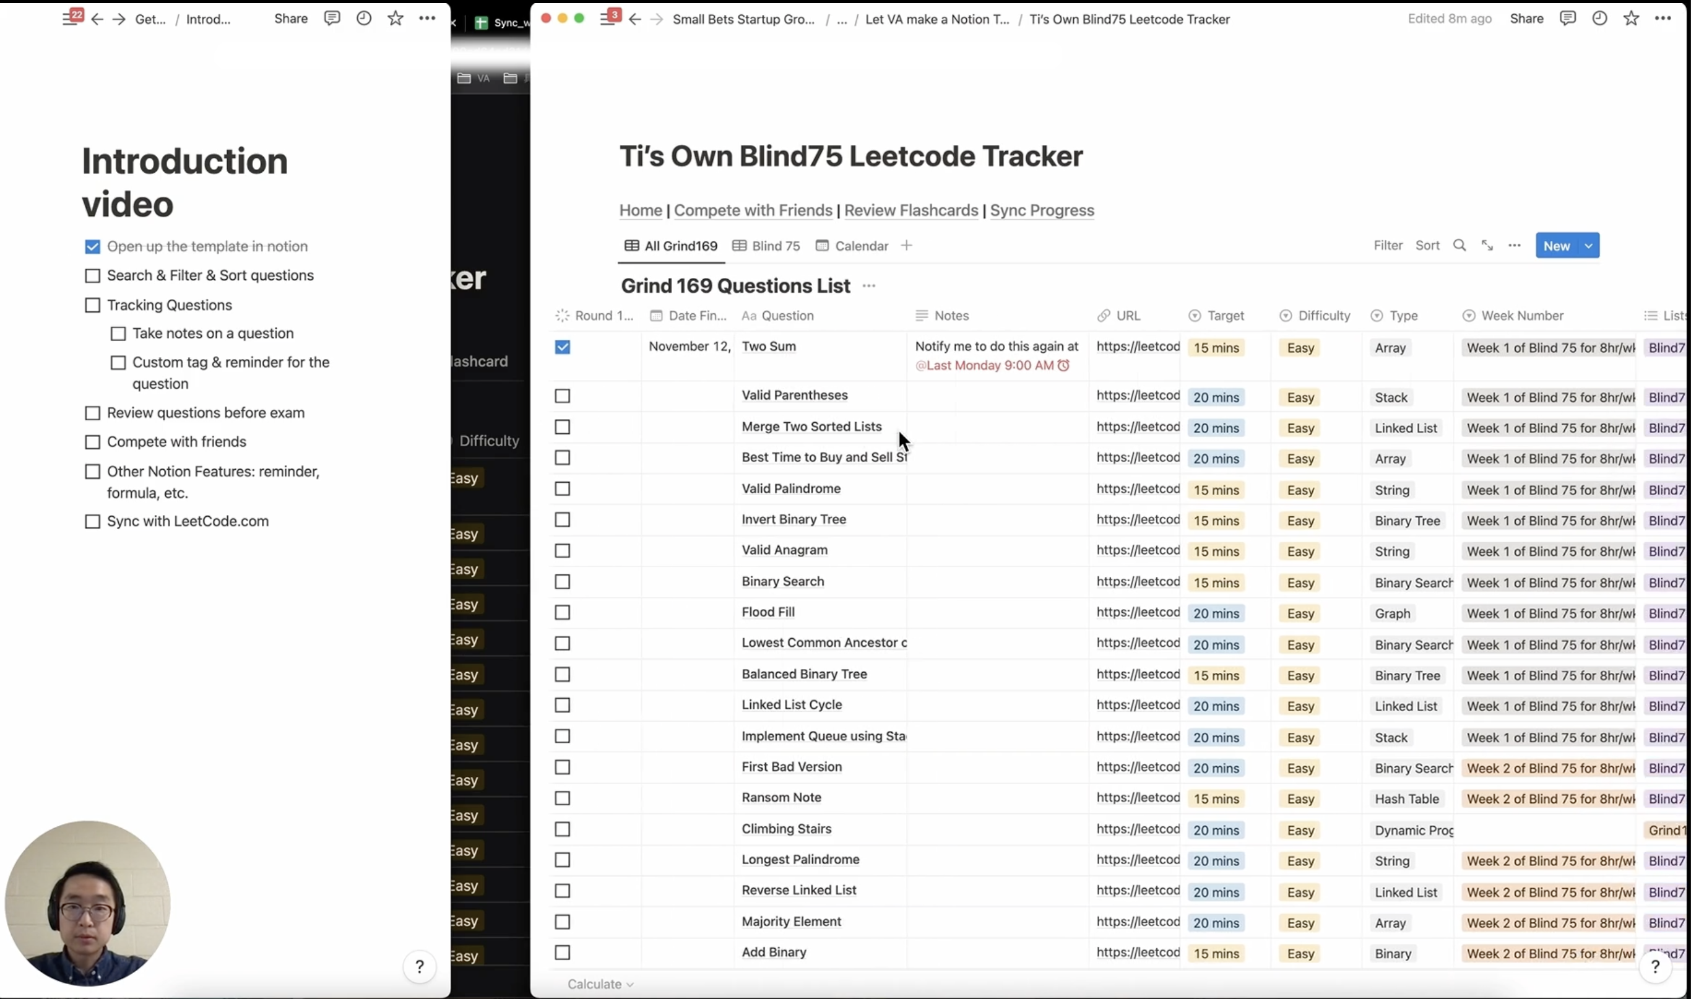Click the search icon in database toolbar

(x=1459, y=246)
